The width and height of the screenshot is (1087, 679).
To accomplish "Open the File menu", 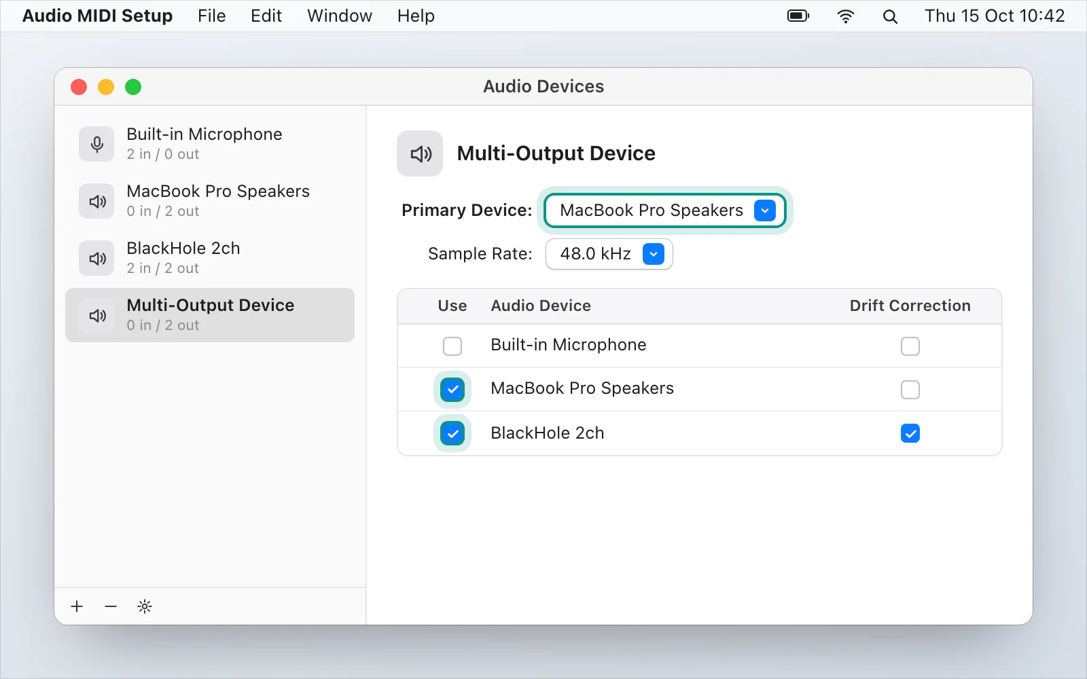I will pyautogui.click(x=212, y=16).
